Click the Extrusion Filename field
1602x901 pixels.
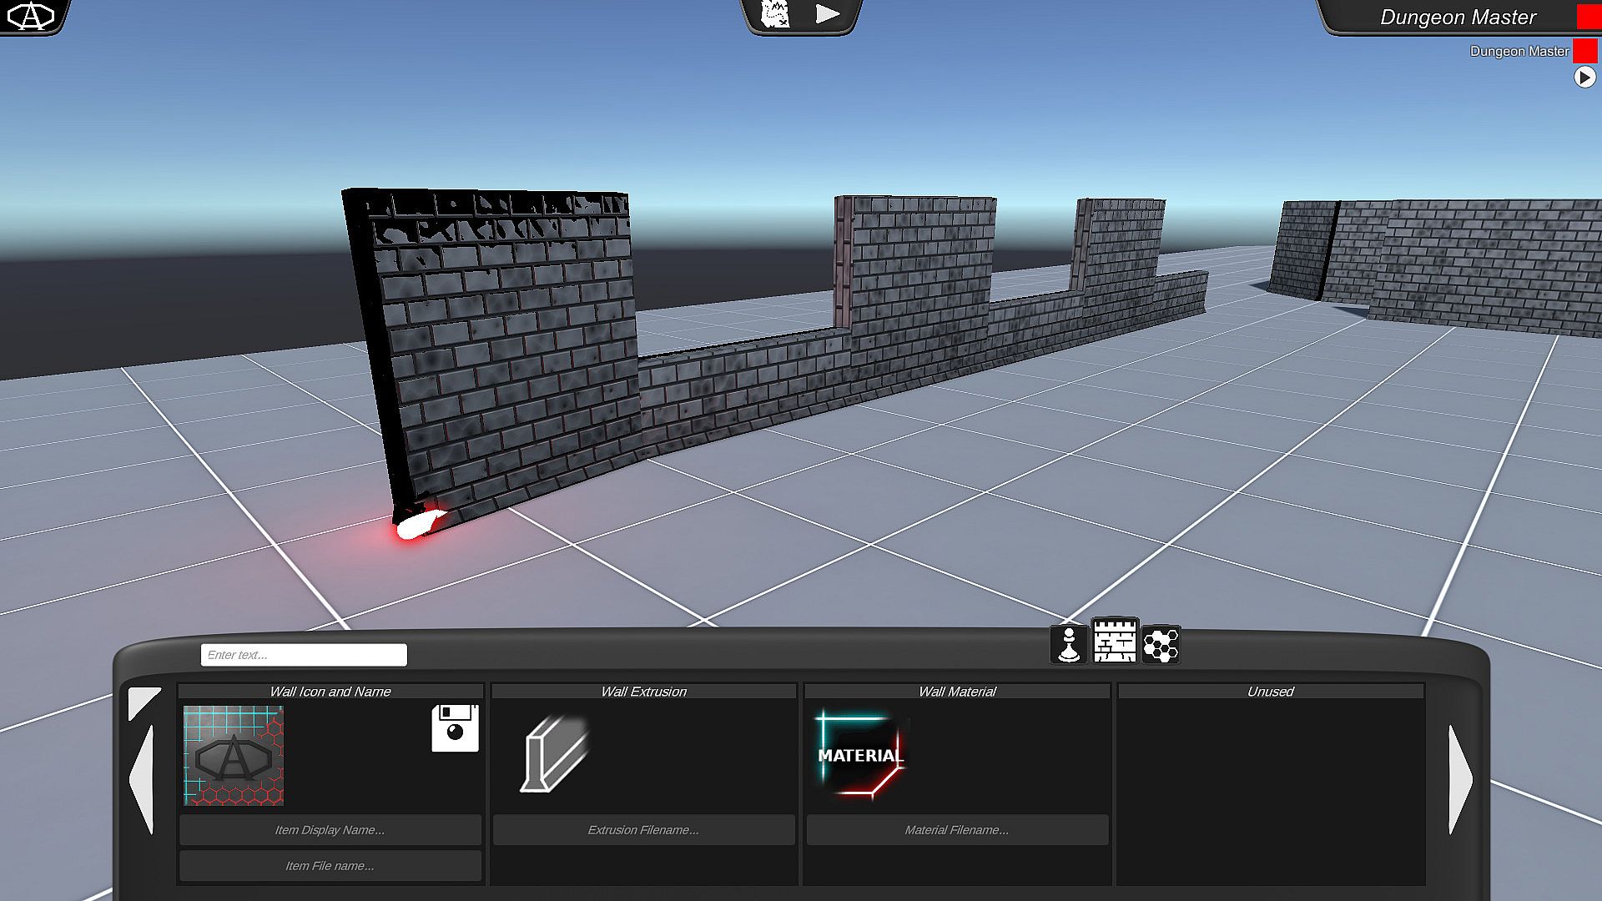[x=643, y=830]
